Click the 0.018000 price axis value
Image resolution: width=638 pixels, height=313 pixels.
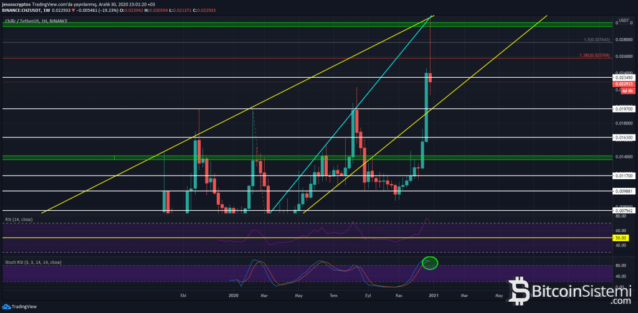tap(624, 123)
